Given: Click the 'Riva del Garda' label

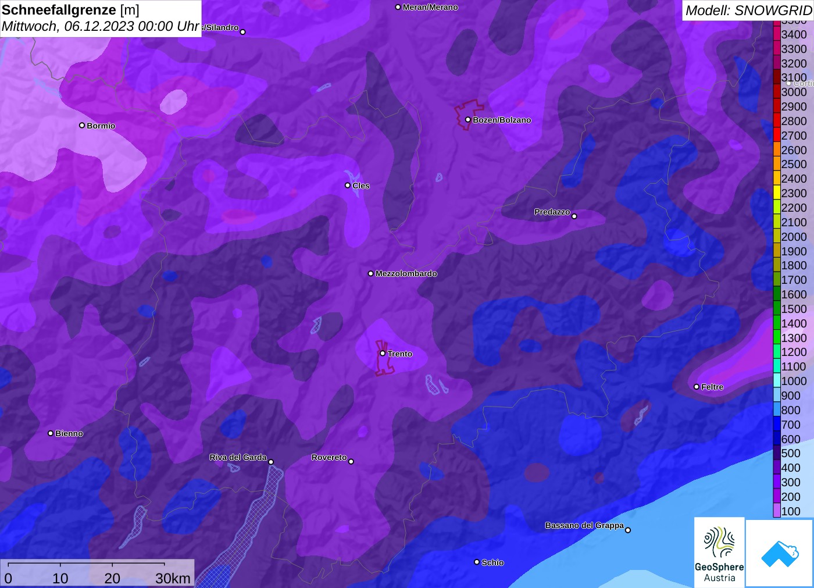Looking at the screenshot, I should pyautogui.click(x=238, y=457).
